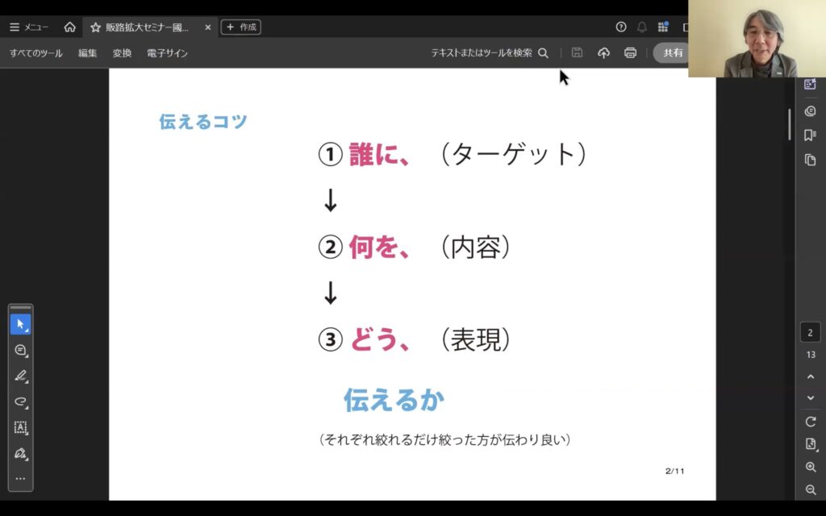Click the page number field showing 2
The image size is (826, 516).
click(x=808, y=331)
